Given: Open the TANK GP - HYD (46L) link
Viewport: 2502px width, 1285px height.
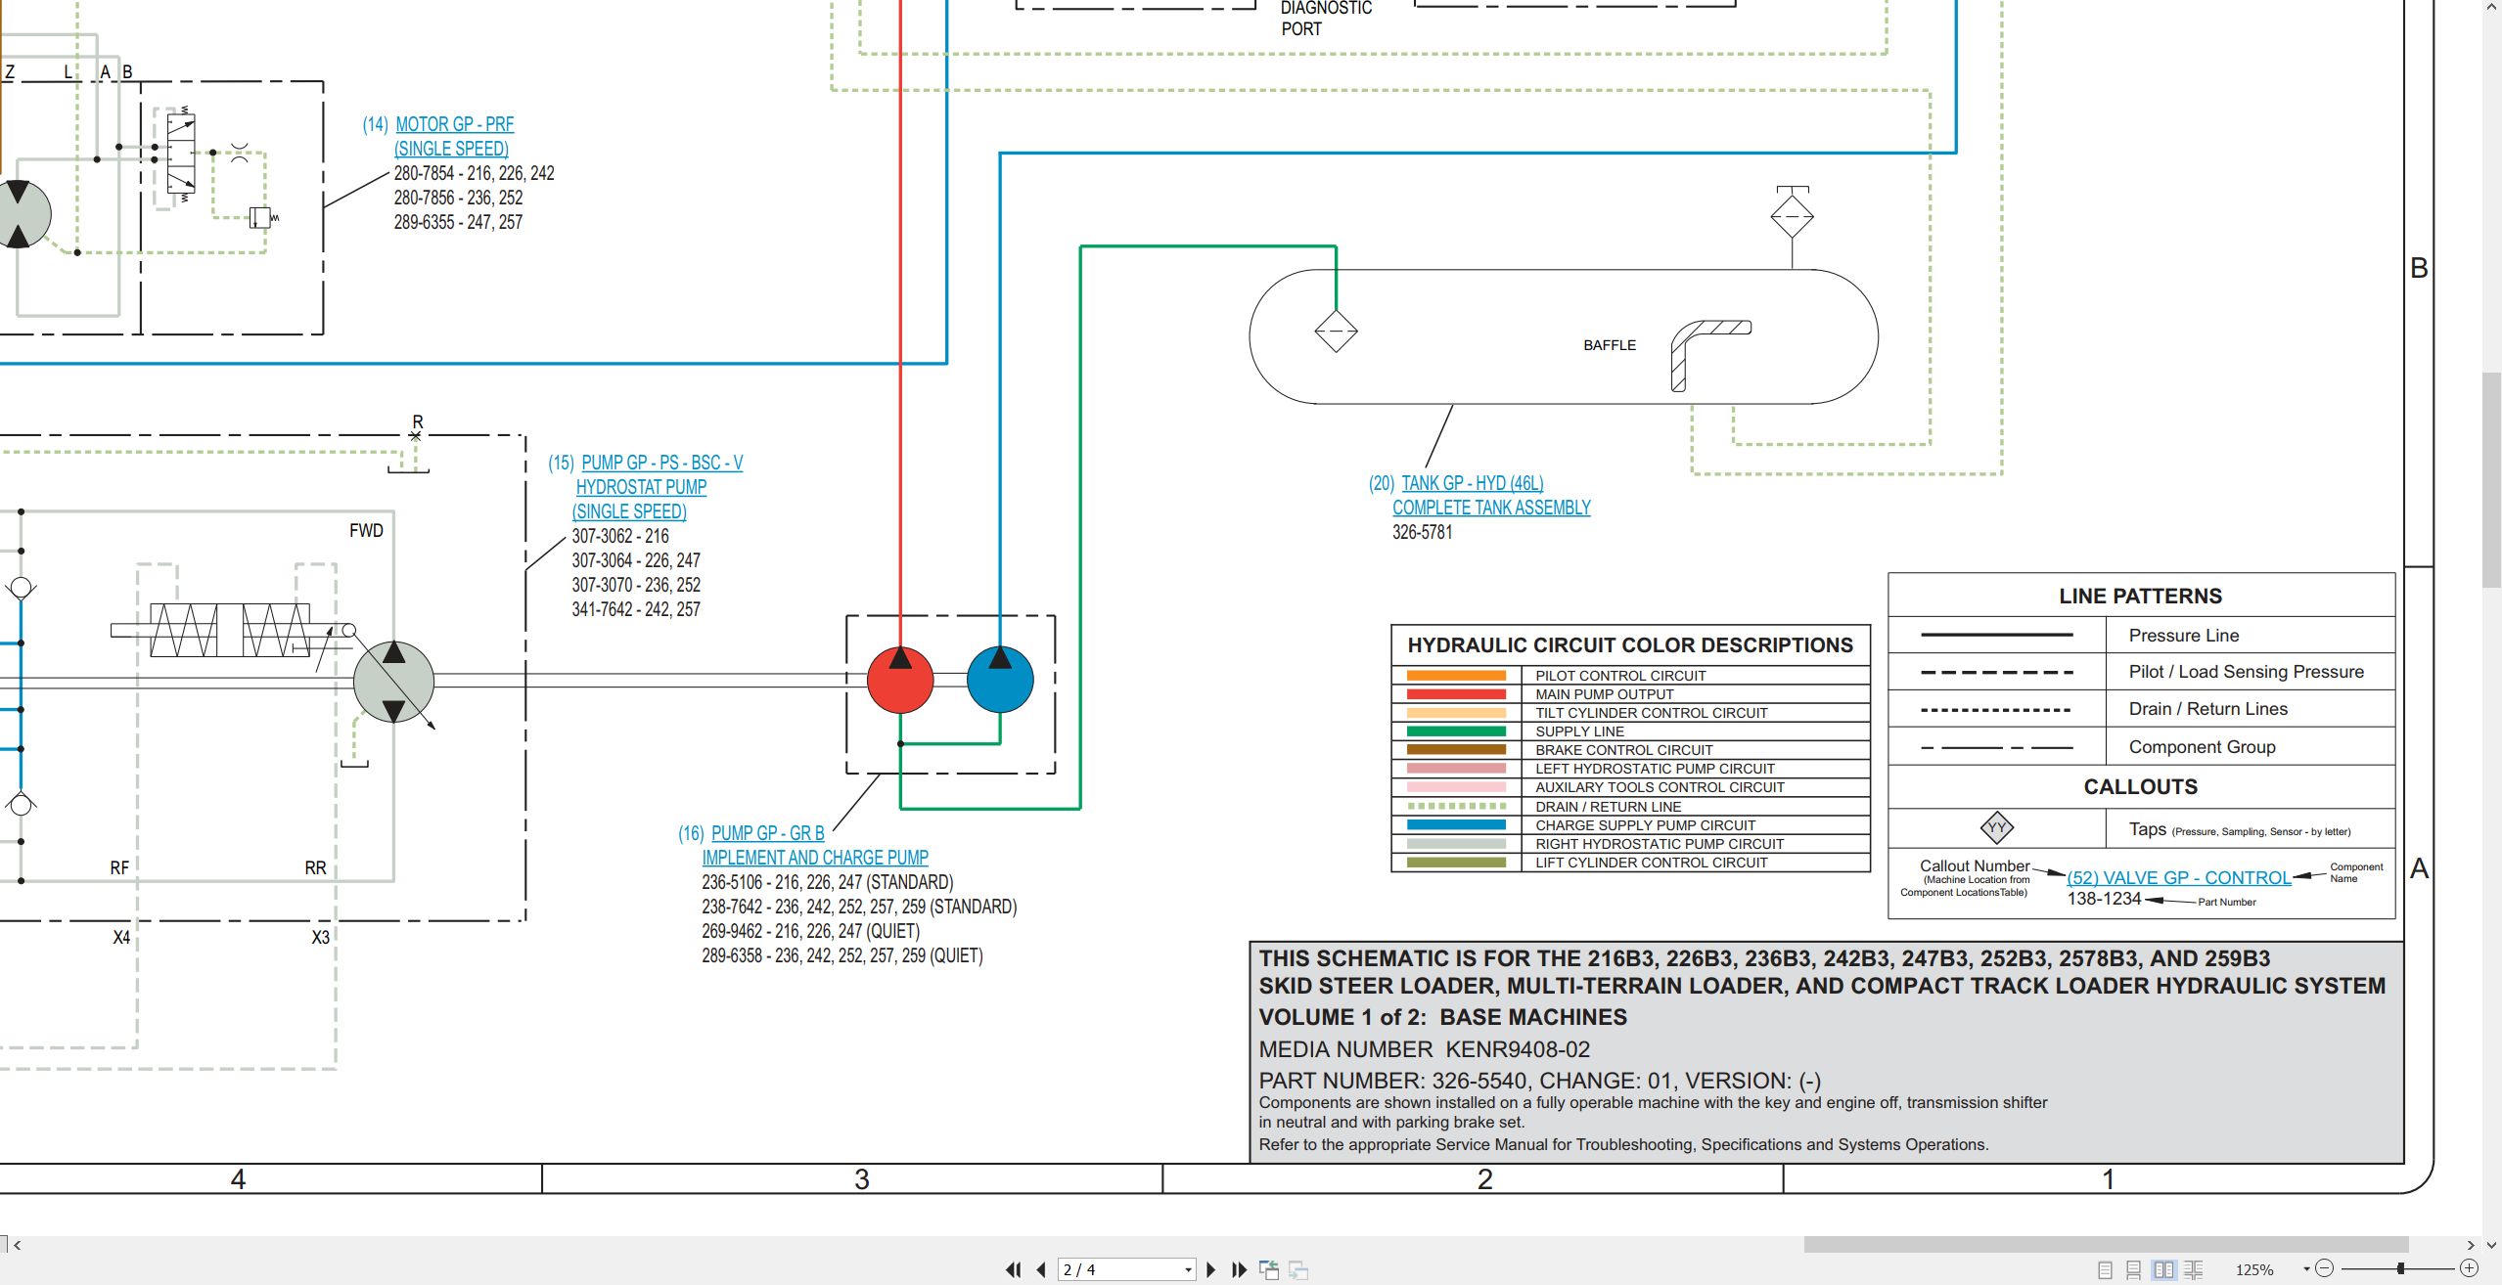Looking at the screenshot, I should coord(1473,483).
